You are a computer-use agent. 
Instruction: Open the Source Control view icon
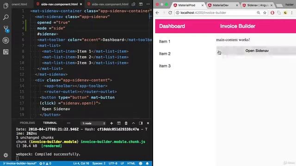(6, 29)
